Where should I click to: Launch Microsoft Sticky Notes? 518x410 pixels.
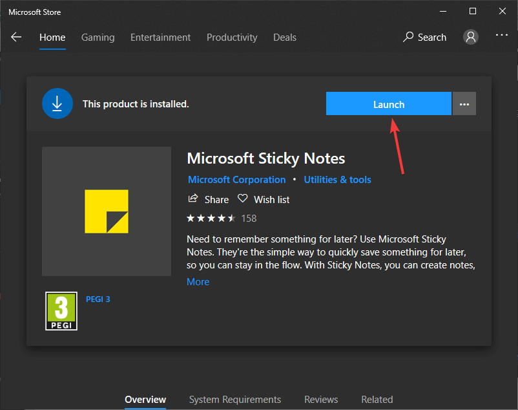coord(389,104)
